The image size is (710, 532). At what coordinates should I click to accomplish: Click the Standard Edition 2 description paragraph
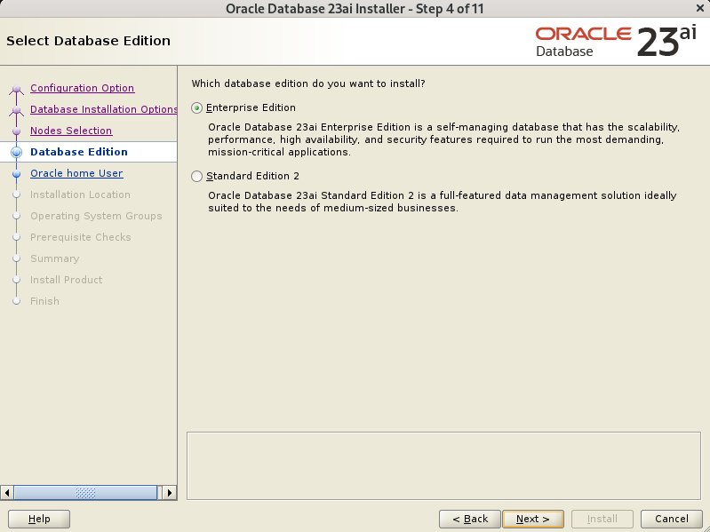(443, 202)
